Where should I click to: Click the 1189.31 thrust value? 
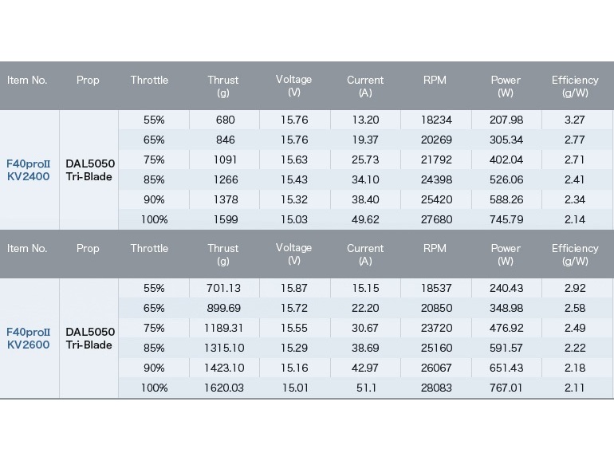[223, 328]
